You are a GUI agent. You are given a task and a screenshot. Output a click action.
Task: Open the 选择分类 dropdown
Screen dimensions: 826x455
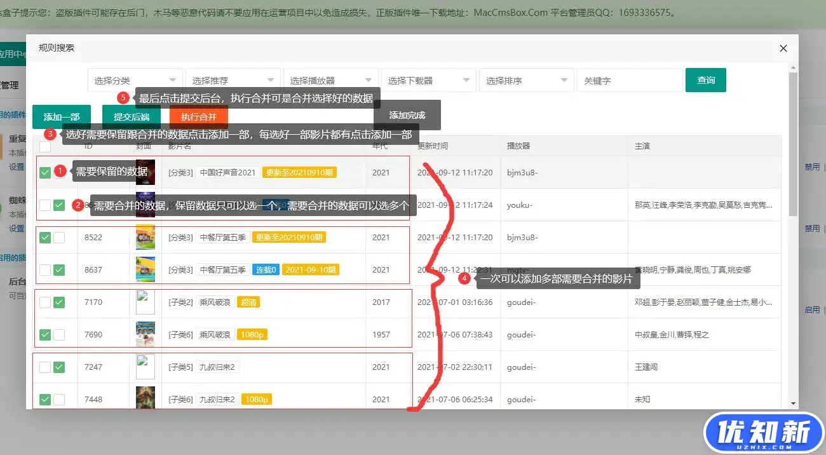click(x=135, y=80)
